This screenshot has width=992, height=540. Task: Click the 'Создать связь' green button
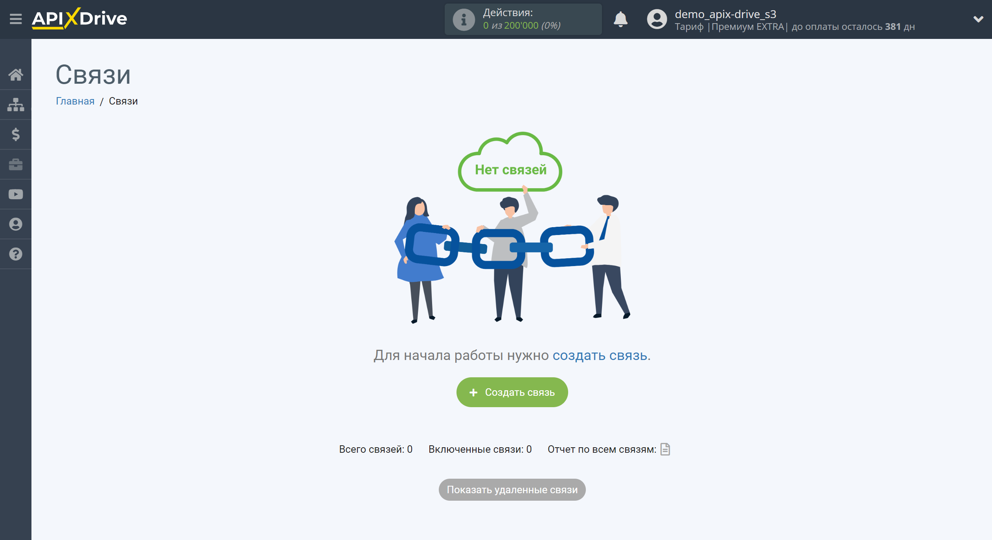(512, 392)
